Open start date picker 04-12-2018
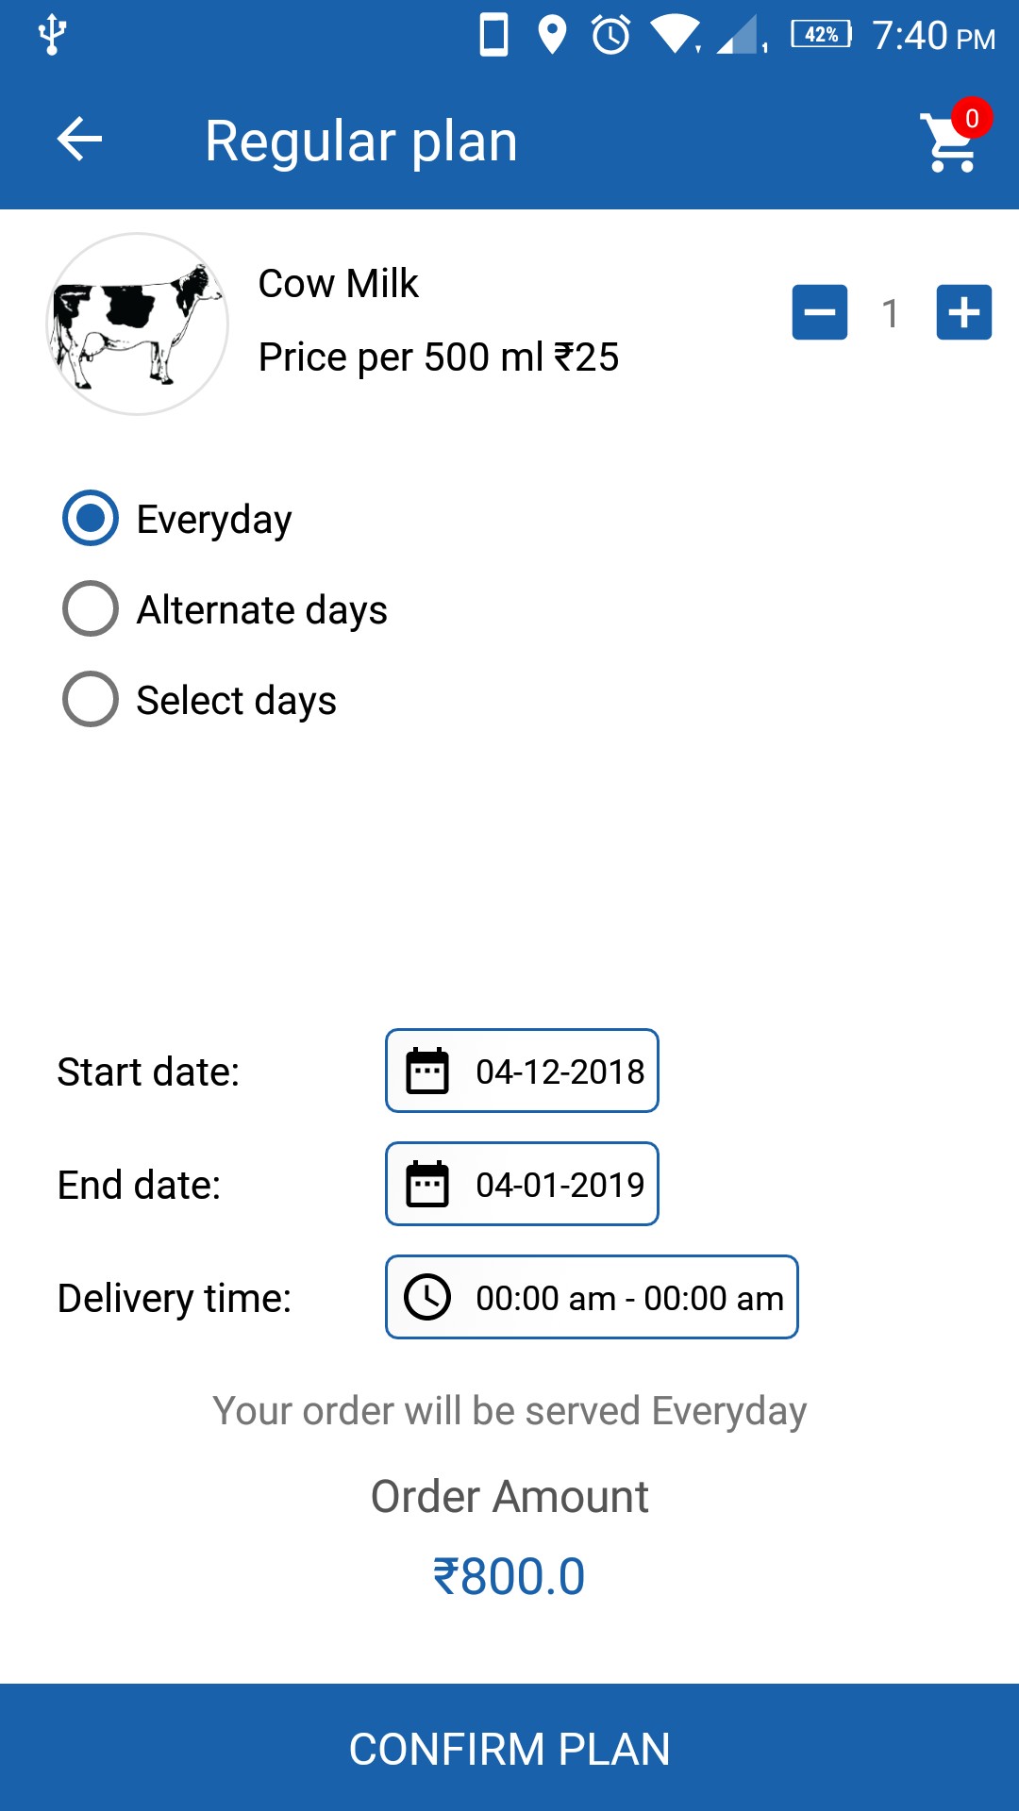Screen dimensions: 1019x1811 (560, 1072)
